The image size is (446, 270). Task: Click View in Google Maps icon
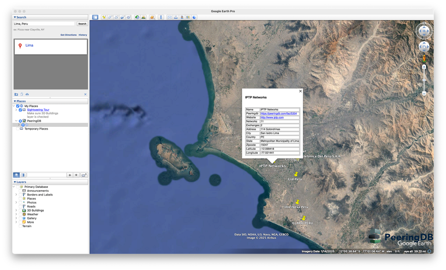click(x=188, y=17)
